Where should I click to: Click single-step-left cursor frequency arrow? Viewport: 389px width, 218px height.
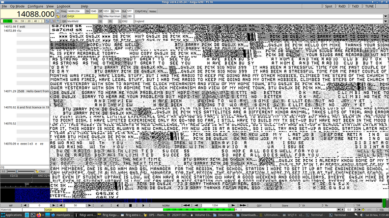point(196,205)
